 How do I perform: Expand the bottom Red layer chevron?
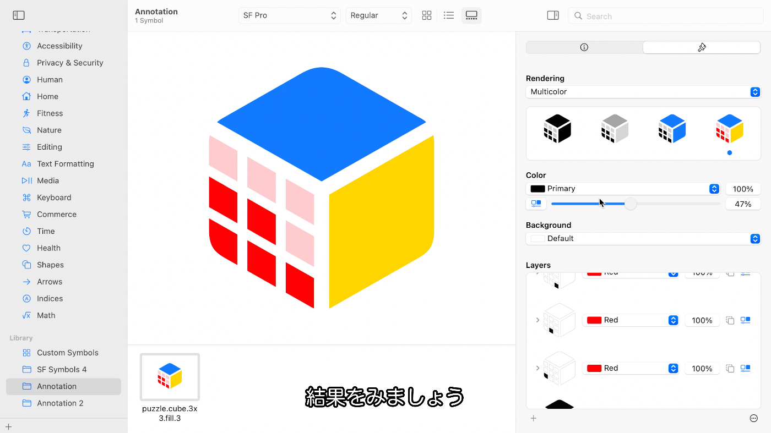537,368
